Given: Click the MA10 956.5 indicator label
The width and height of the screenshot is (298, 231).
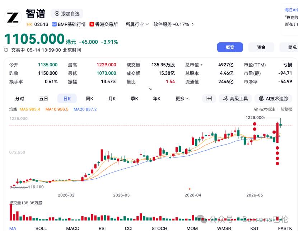Looking at the screenshot, I should pyautogui.click(x=57, y=109).
